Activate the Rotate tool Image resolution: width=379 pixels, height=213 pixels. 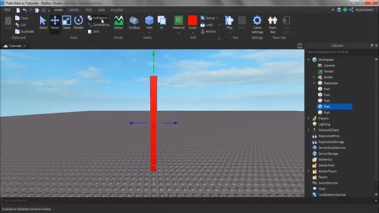tap(78, 22)
